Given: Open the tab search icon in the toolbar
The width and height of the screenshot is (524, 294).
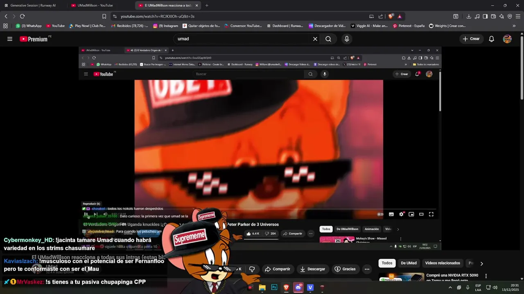Looking at the screenshot, I should [456, 16].
